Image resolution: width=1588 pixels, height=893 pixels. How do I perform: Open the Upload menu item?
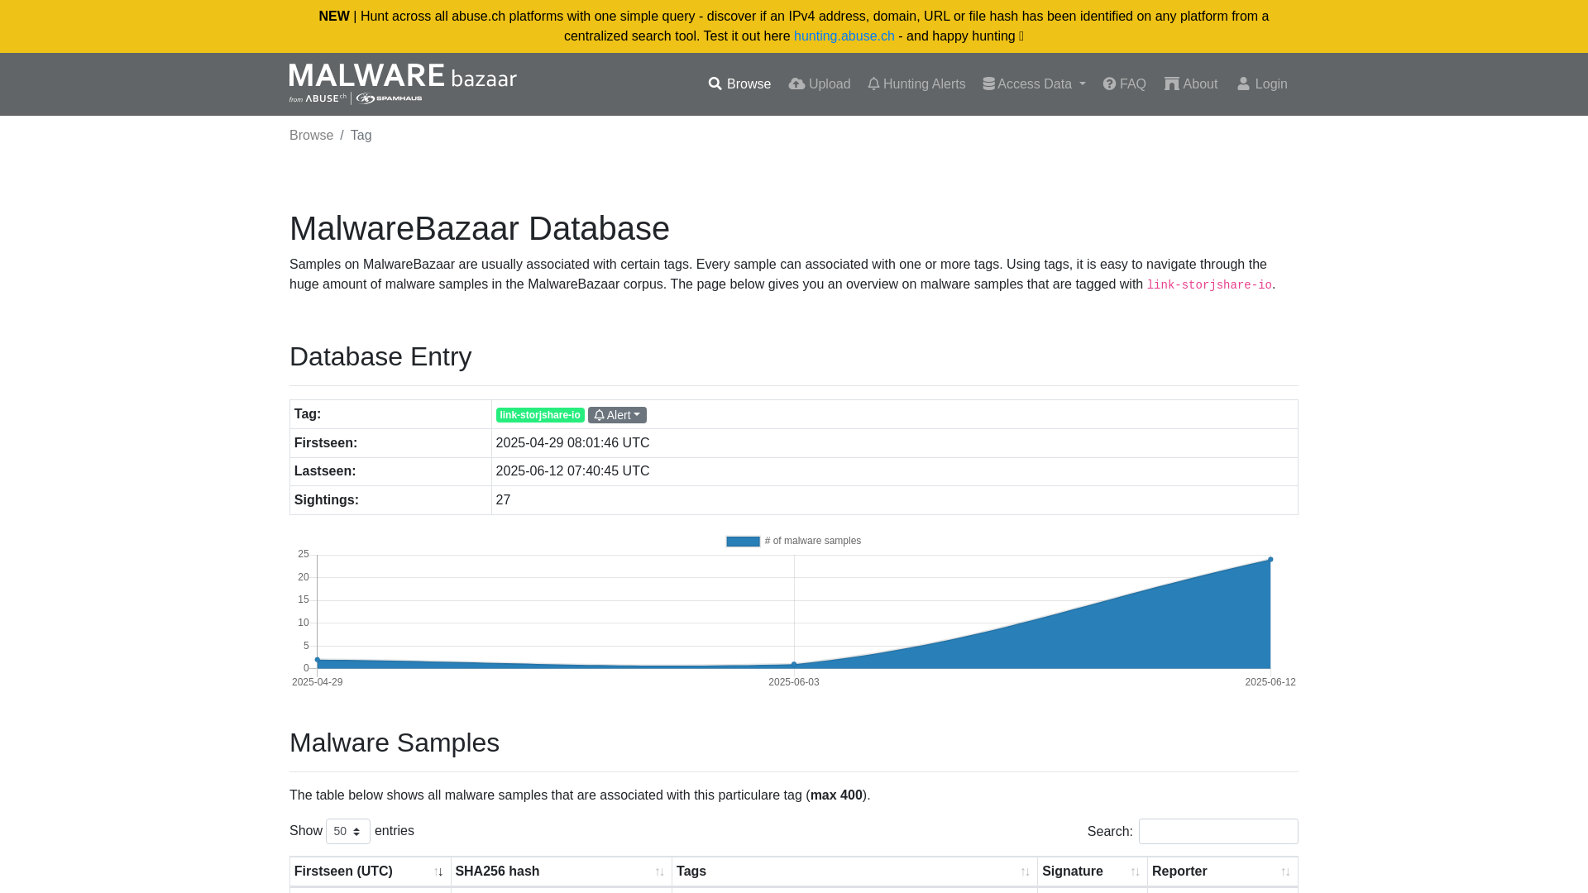[819, 84]
